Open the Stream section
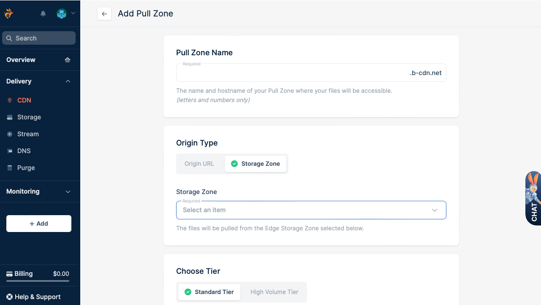Screen dimensions: 541x305 click(28, 134)
